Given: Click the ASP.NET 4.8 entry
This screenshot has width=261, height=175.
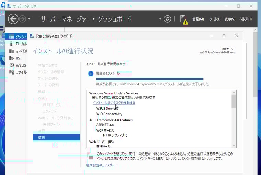Looking at the screenshot, I should click(105, 125).
